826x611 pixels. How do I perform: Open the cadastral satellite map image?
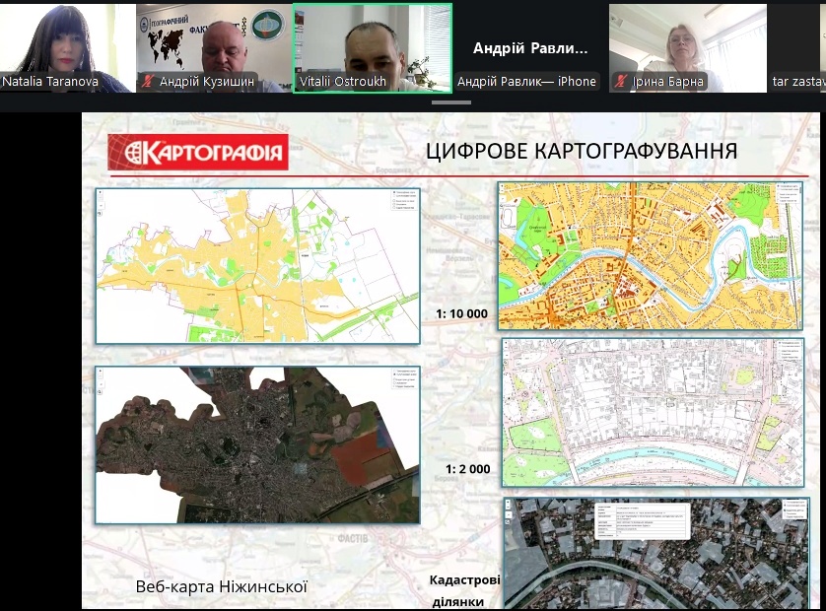point(656,553)
